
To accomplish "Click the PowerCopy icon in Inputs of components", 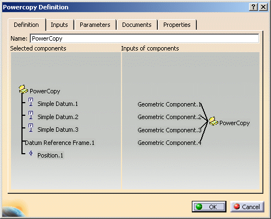I will (213, 121).
